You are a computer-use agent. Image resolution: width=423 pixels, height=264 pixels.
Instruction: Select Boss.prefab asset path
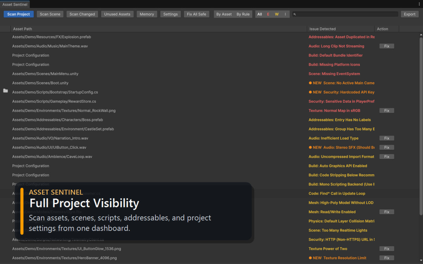pyautogui.click(x=57, y=120)
